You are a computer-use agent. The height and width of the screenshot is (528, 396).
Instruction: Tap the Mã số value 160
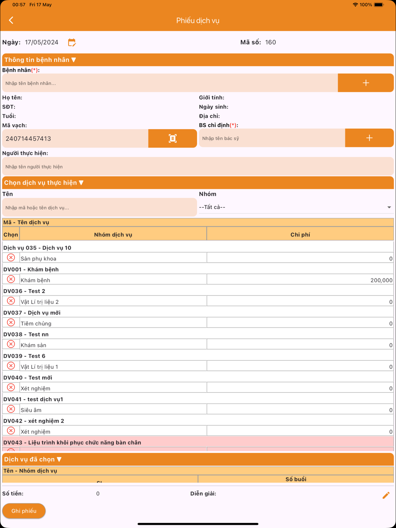270,42
